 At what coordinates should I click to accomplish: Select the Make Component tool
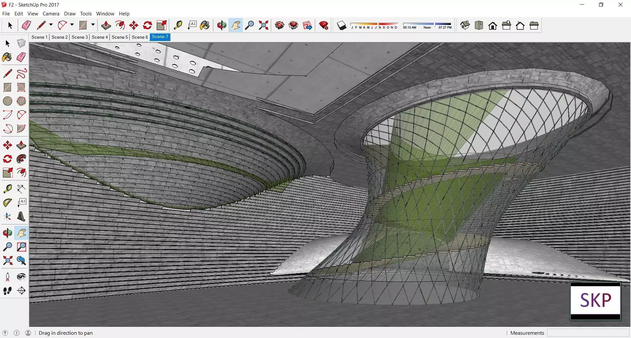[x=21, y=43]
